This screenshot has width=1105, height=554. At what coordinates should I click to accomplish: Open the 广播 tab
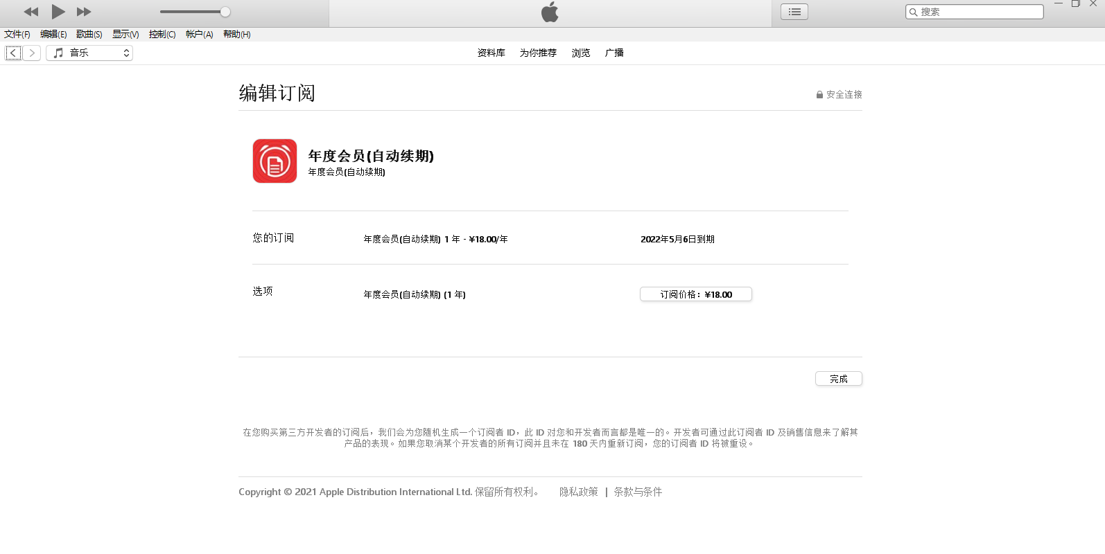point(614,53)
